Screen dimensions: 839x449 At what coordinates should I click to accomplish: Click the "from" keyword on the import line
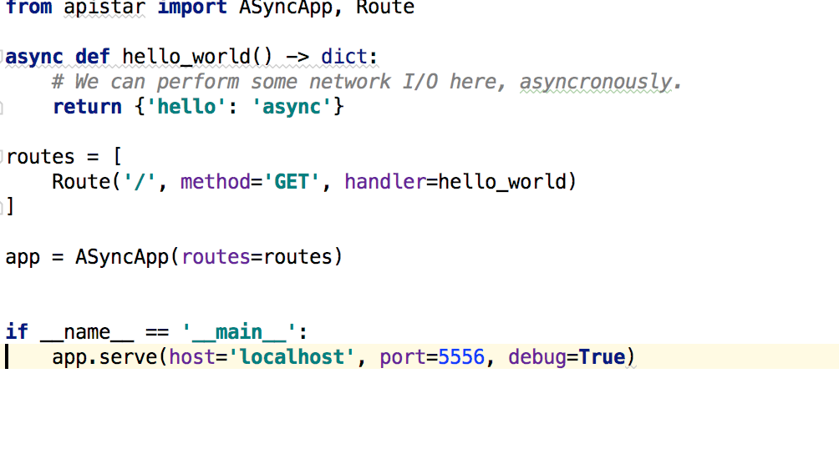28,7
